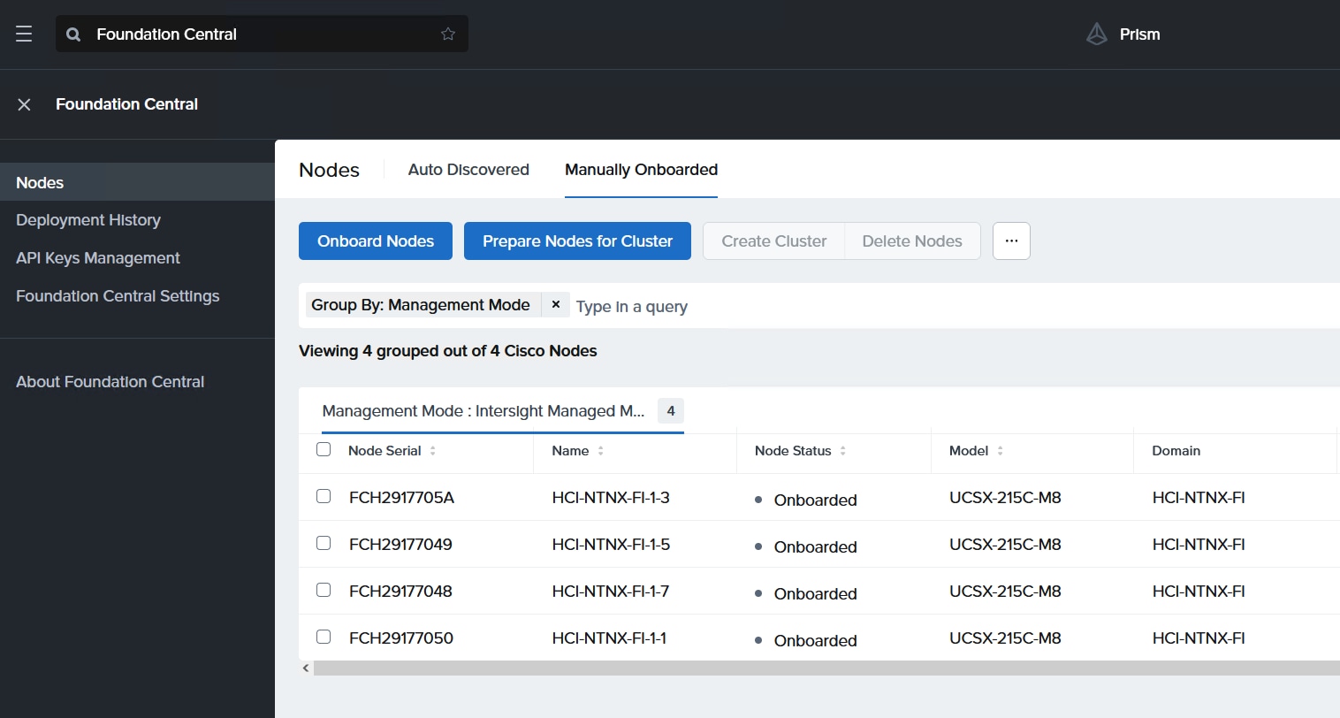Viewport: 1340px width, 718px height.
Task: Switch to the Auto Discovered tab
Action: (x=468, y=170)
